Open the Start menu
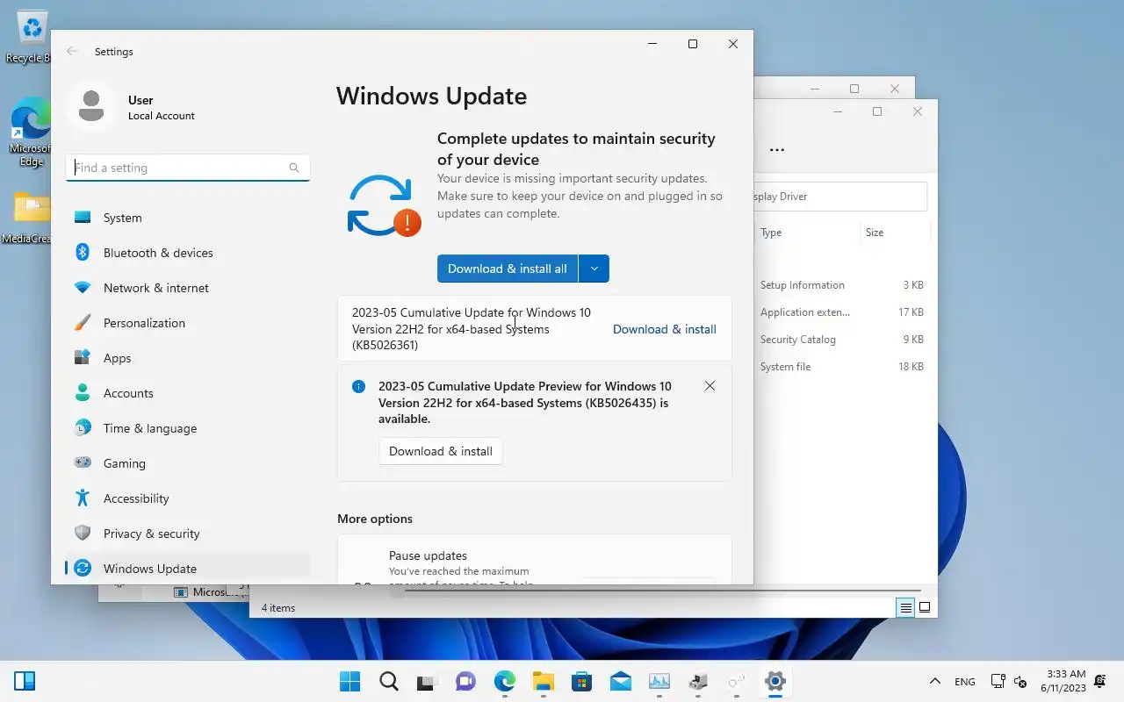 tap(349, 682)
